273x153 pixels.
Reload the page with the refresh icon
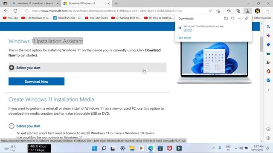point(15,11)
